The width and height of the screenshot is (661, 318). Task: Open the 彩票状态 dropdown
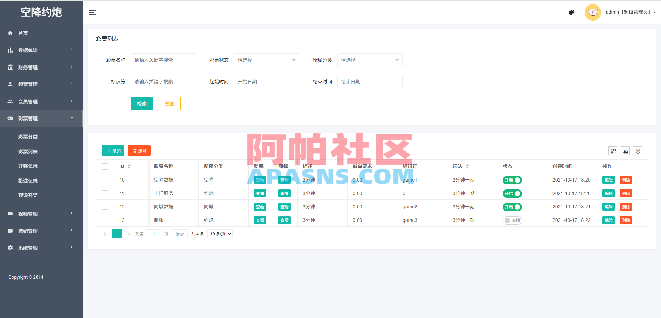[x=266, y=60]
